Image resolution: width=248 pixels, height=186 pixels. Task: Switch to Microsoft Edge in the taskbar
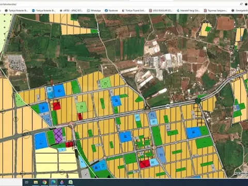tap(53, 182)
